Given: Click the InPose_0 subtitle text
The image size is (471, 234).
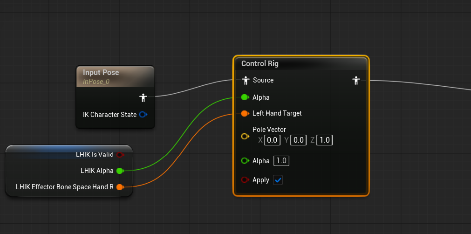Looking at the screenshot, I should tap(96, 82).
